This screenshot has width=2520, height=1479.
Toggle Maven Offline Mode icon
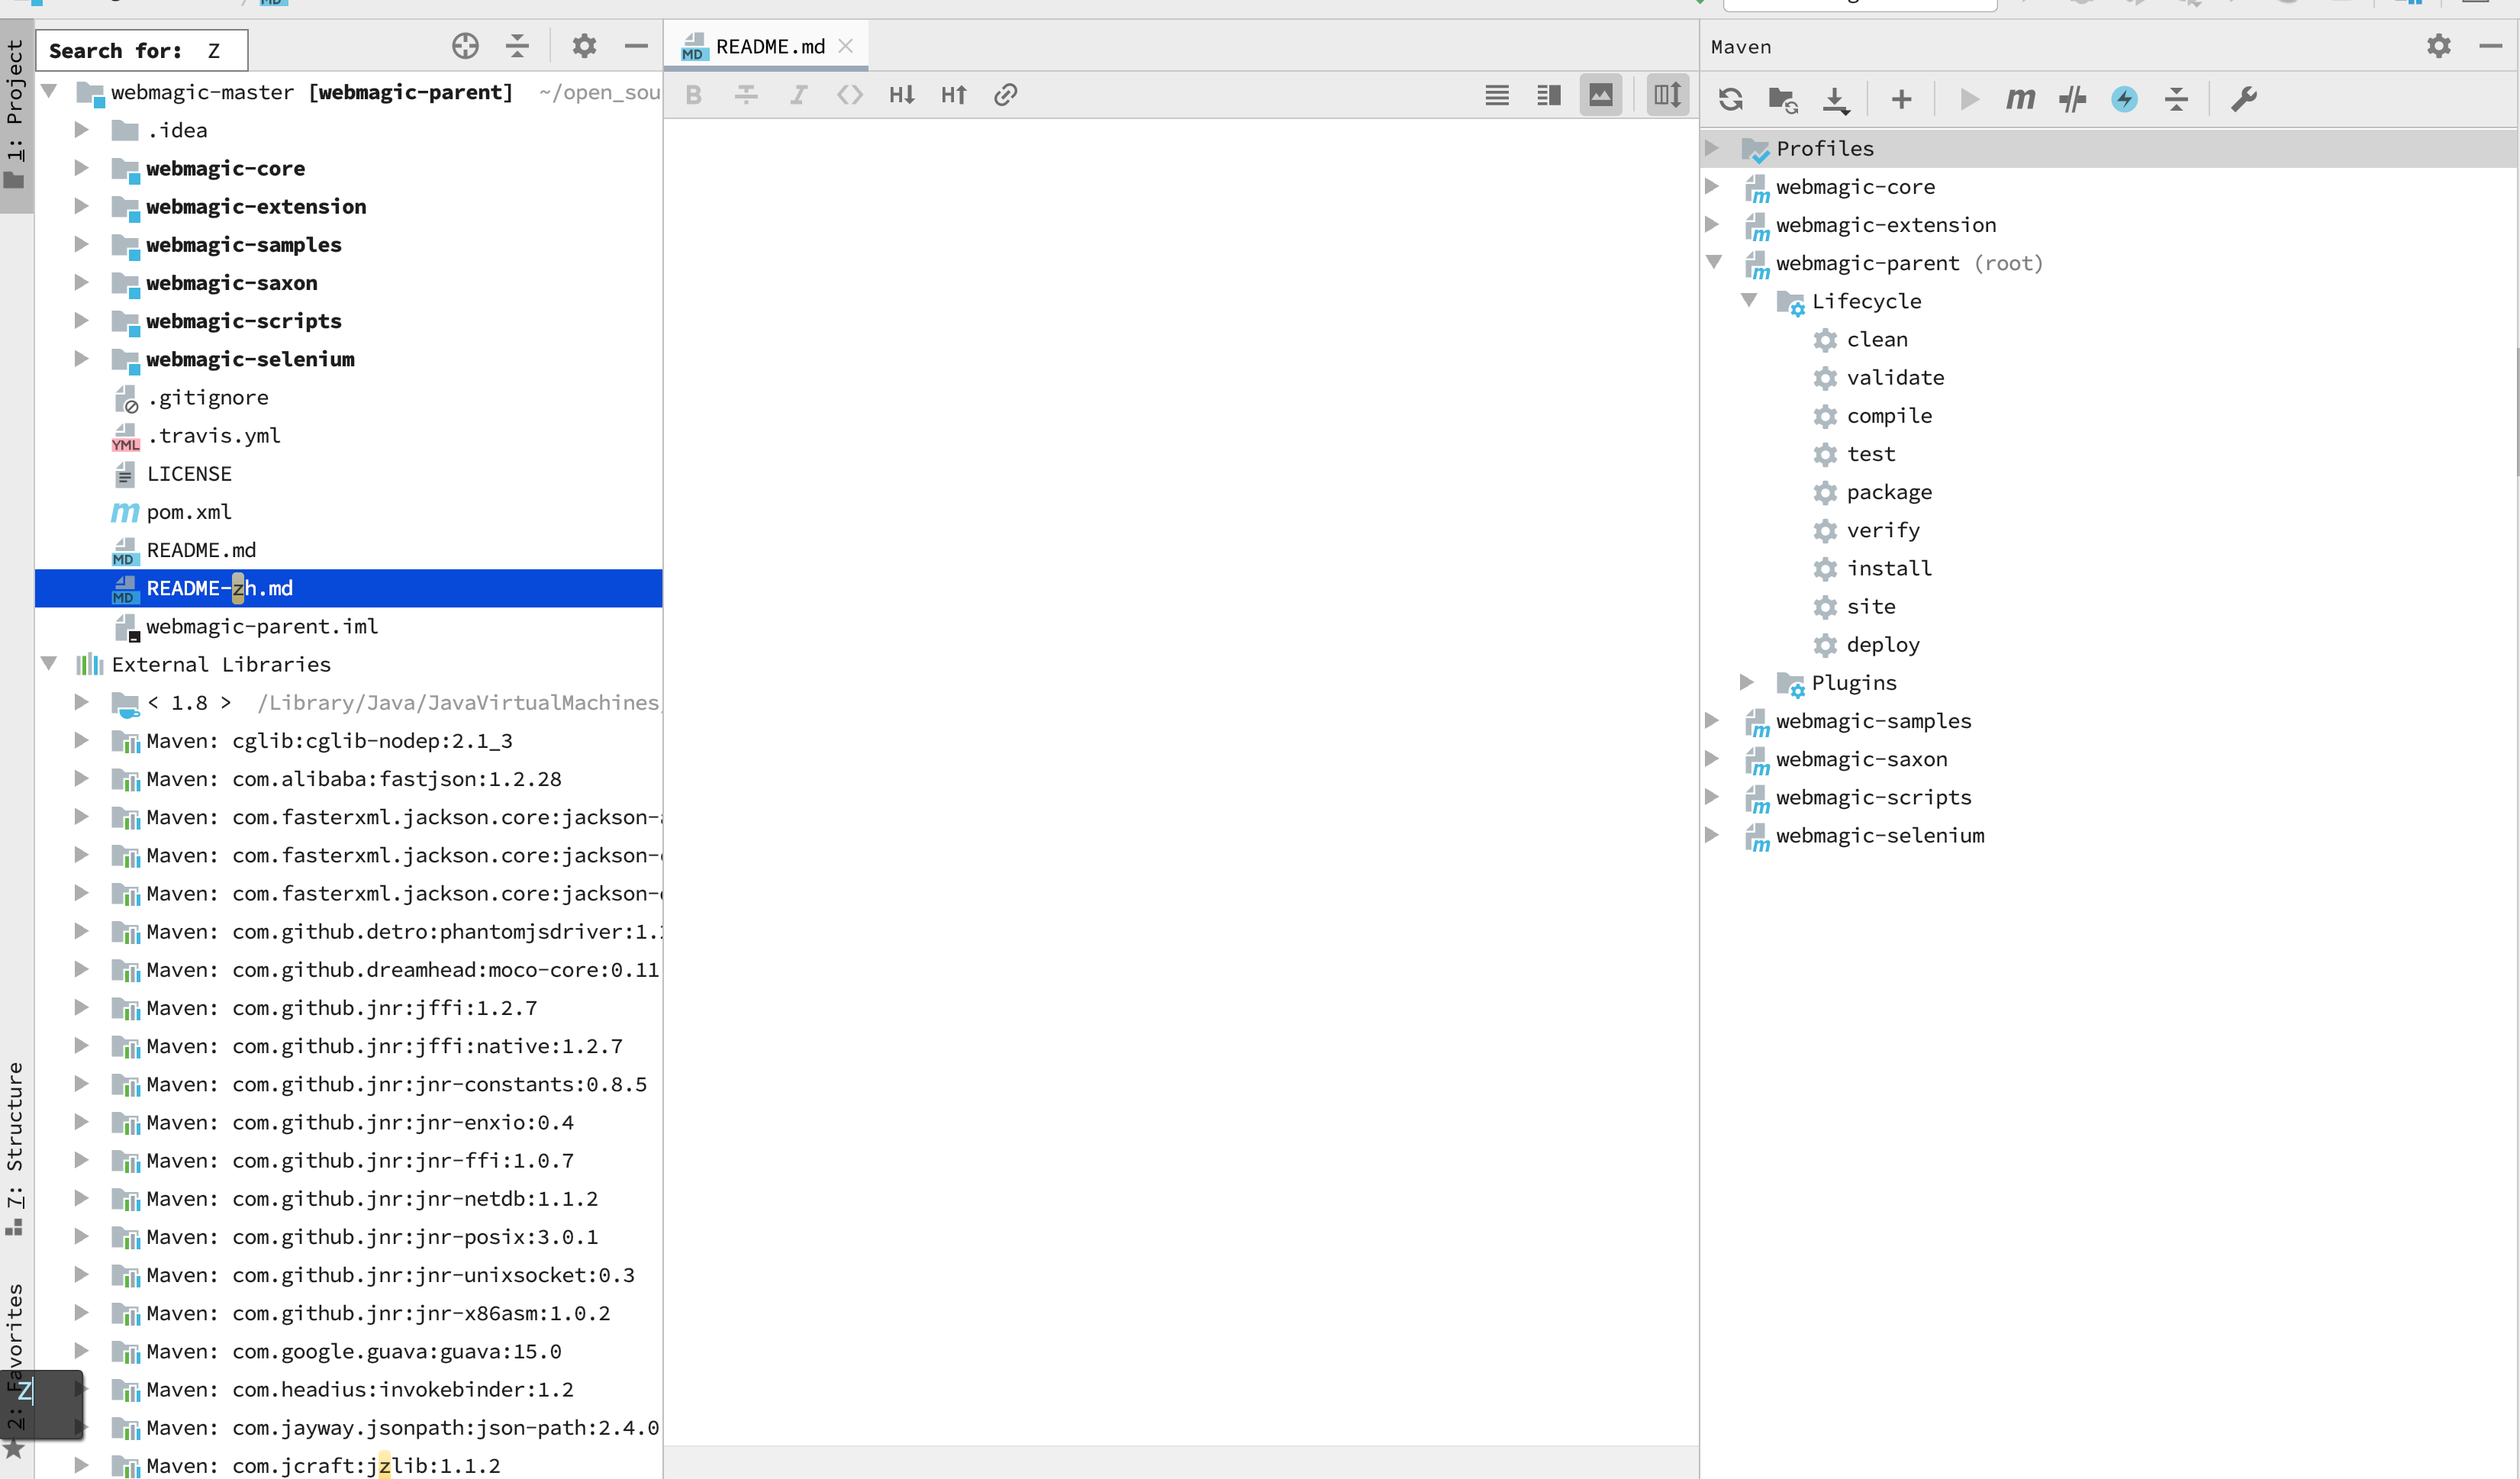click(x=2072, y=99)
